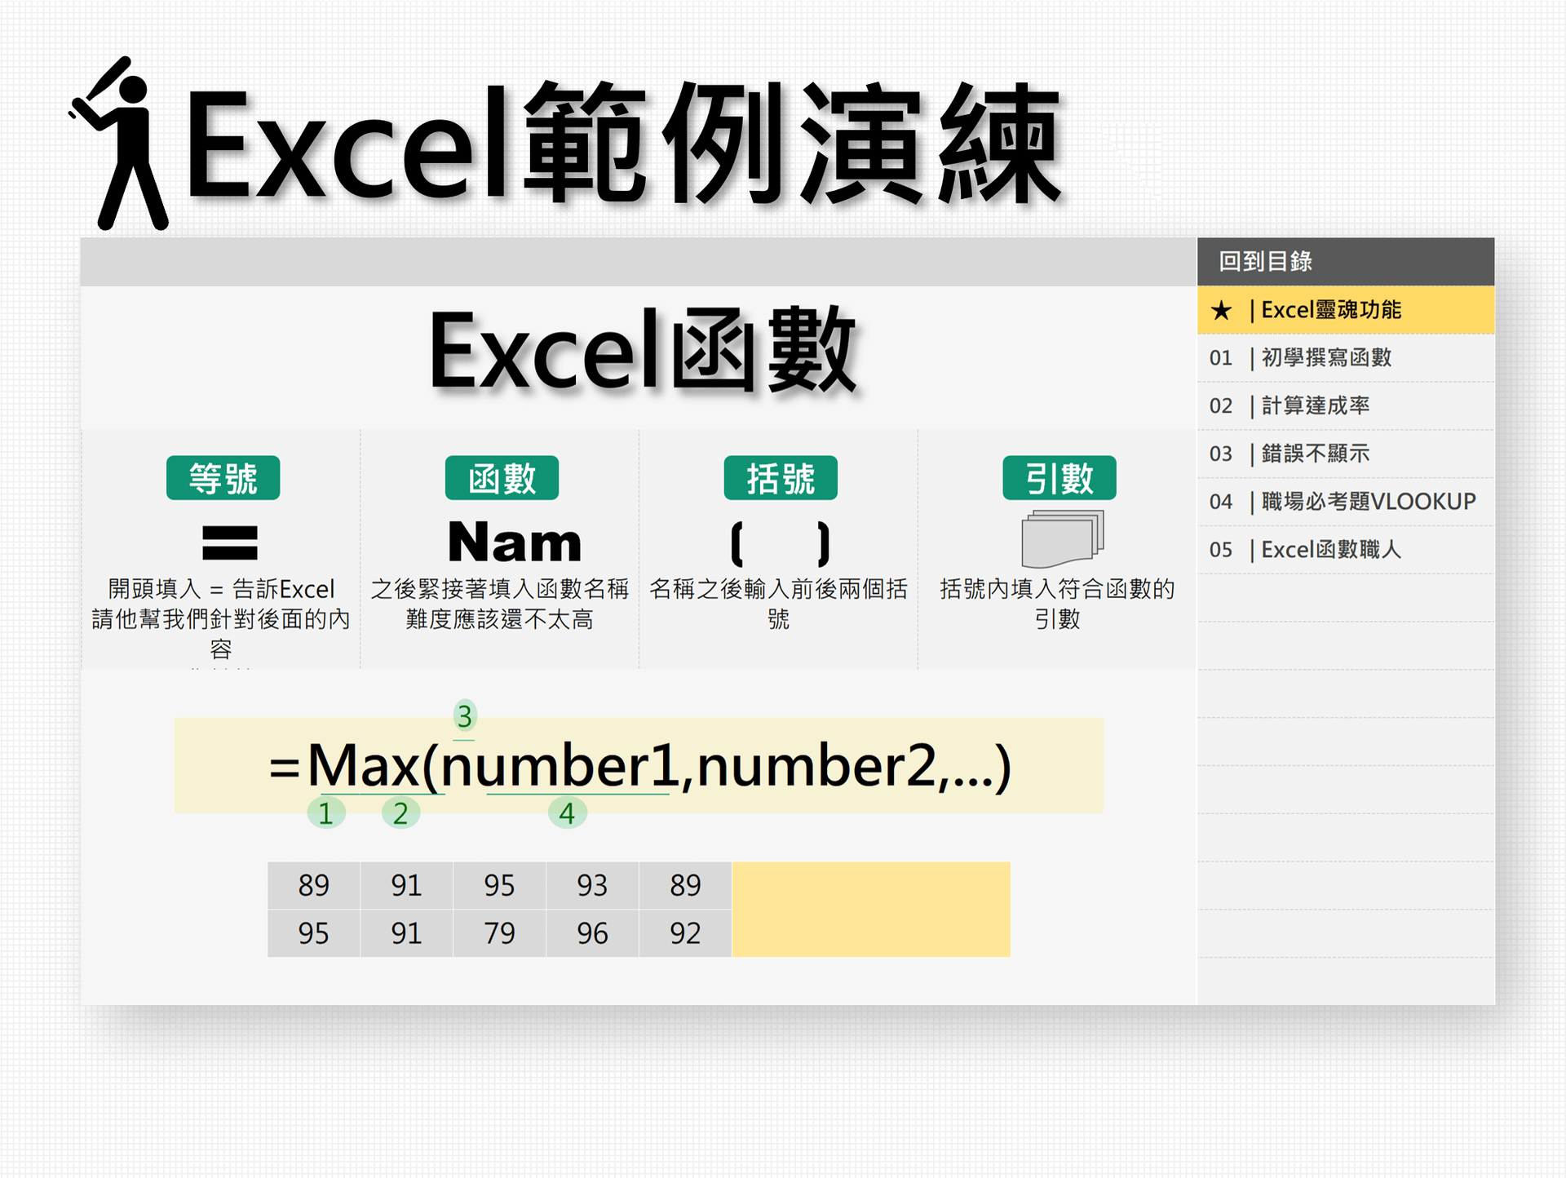The width and height of the screenshot is (1566, 1178).
Task: Click the bold Nam function name graphic
Action: 515,542
